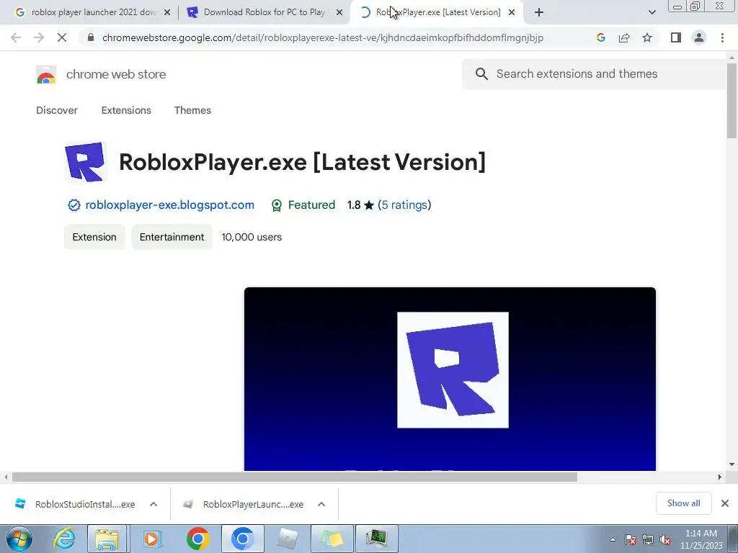Open the side panel icon
738x553 pixels.
(676, 37)
